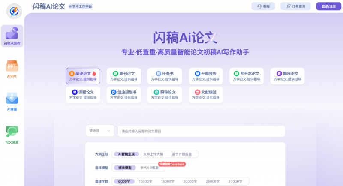Image resolution: width=343 pixels, height=186 pixels.
Task: Click the blue 创业规划书 icon
Action: click(114, 92)
